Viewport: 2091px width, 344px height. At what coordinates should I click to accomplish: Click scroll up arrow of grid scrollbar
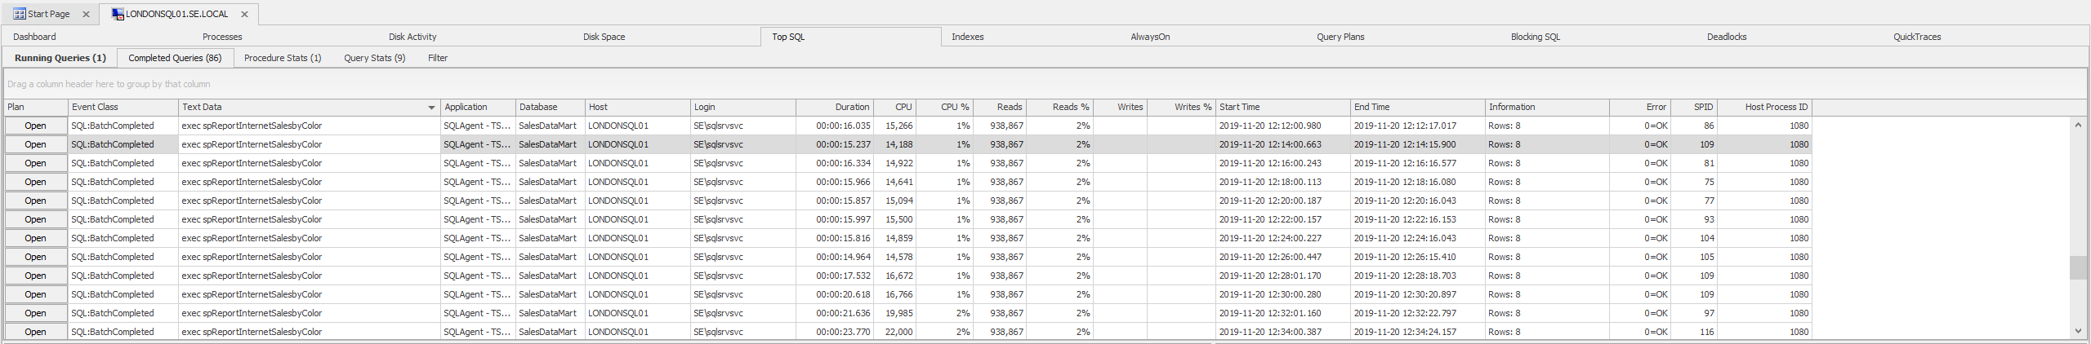[x=2079, y=125]
